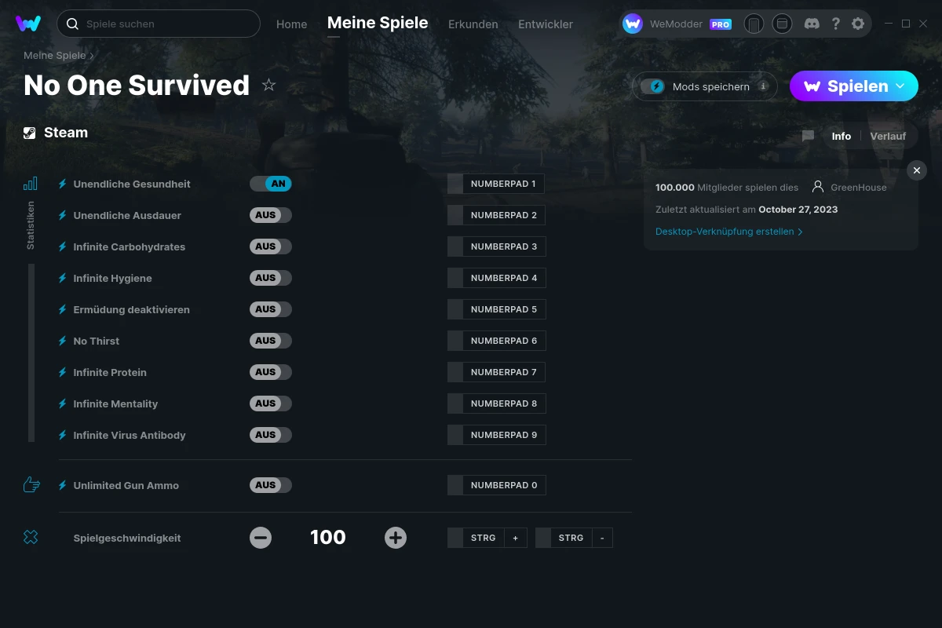This screenshot has width=942, height=628.
Task: Click the lightning icon beside Infinite Mentality
Action: 63,403
